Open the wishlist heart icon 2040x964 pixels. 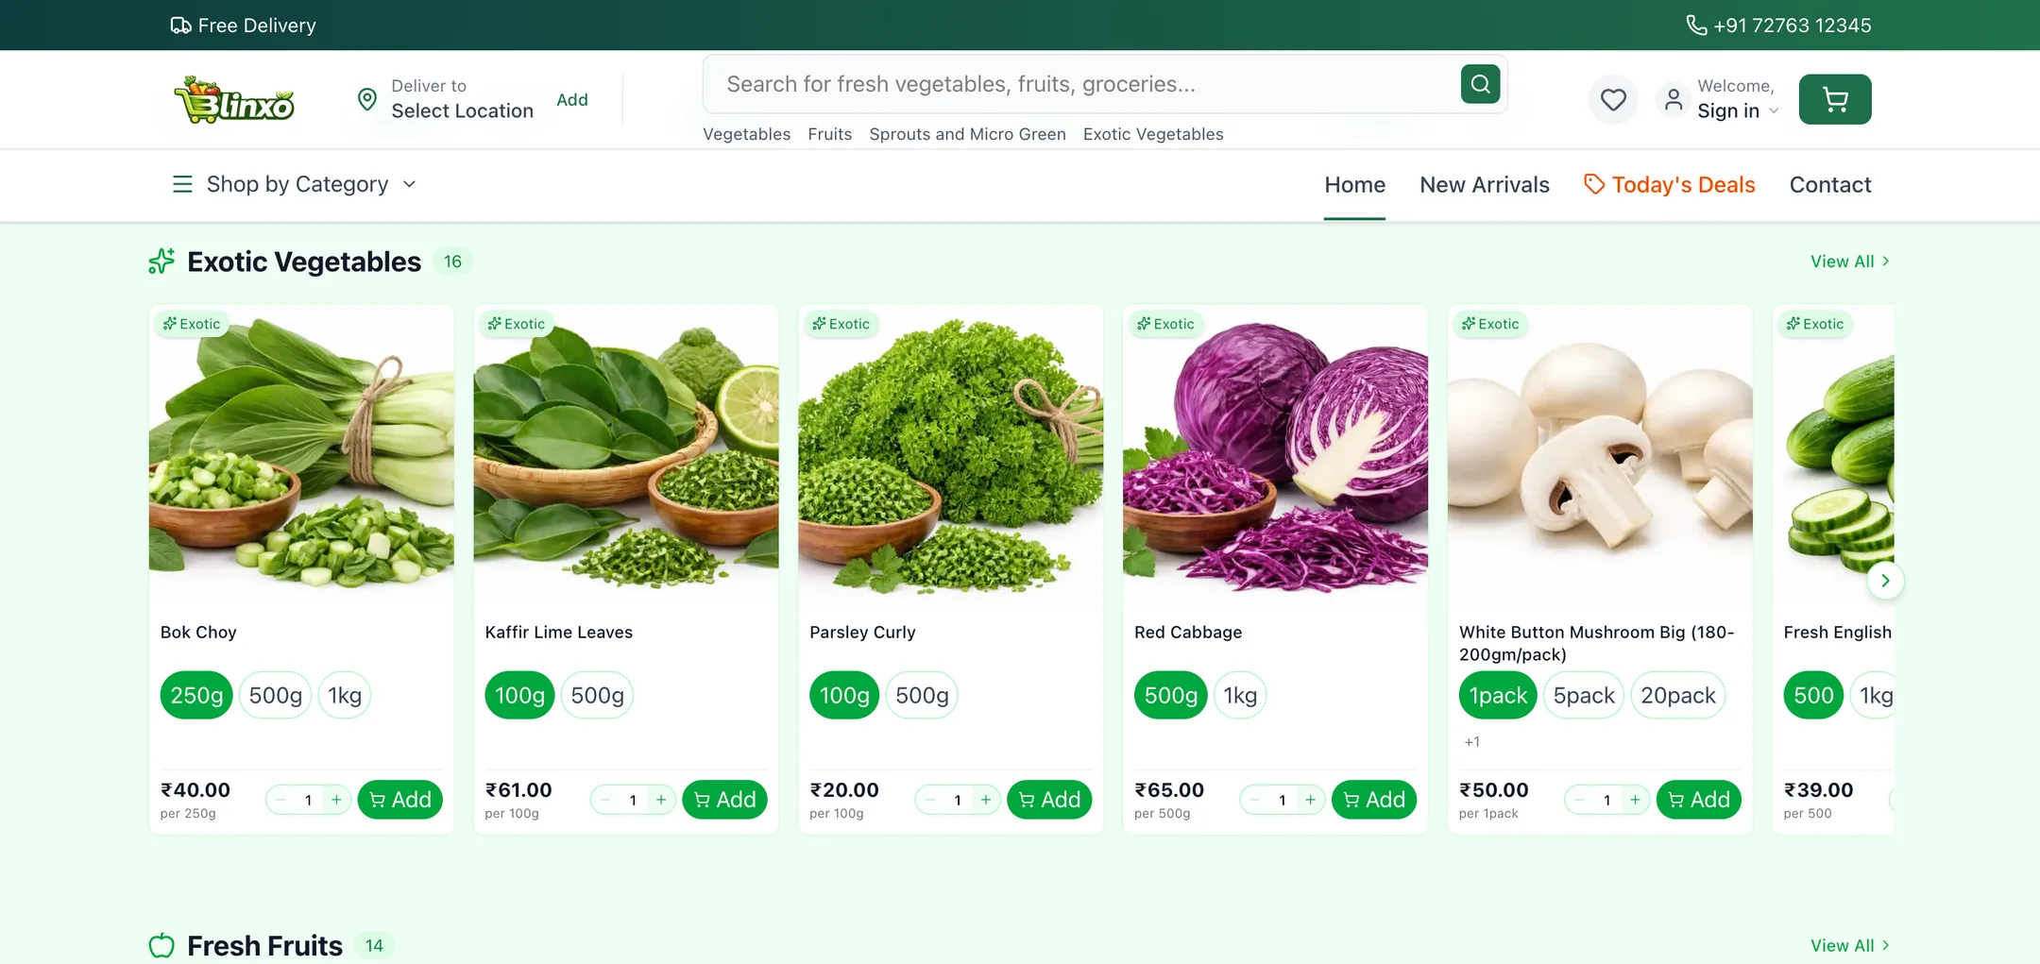1613,99
